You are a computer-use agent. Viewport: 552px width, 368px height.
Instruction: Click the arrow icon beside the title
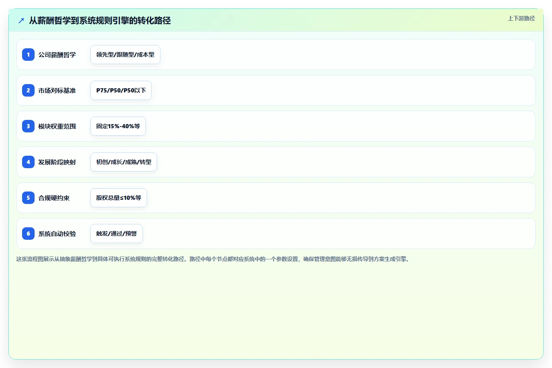pyautogui.click(x=21, y=21)
